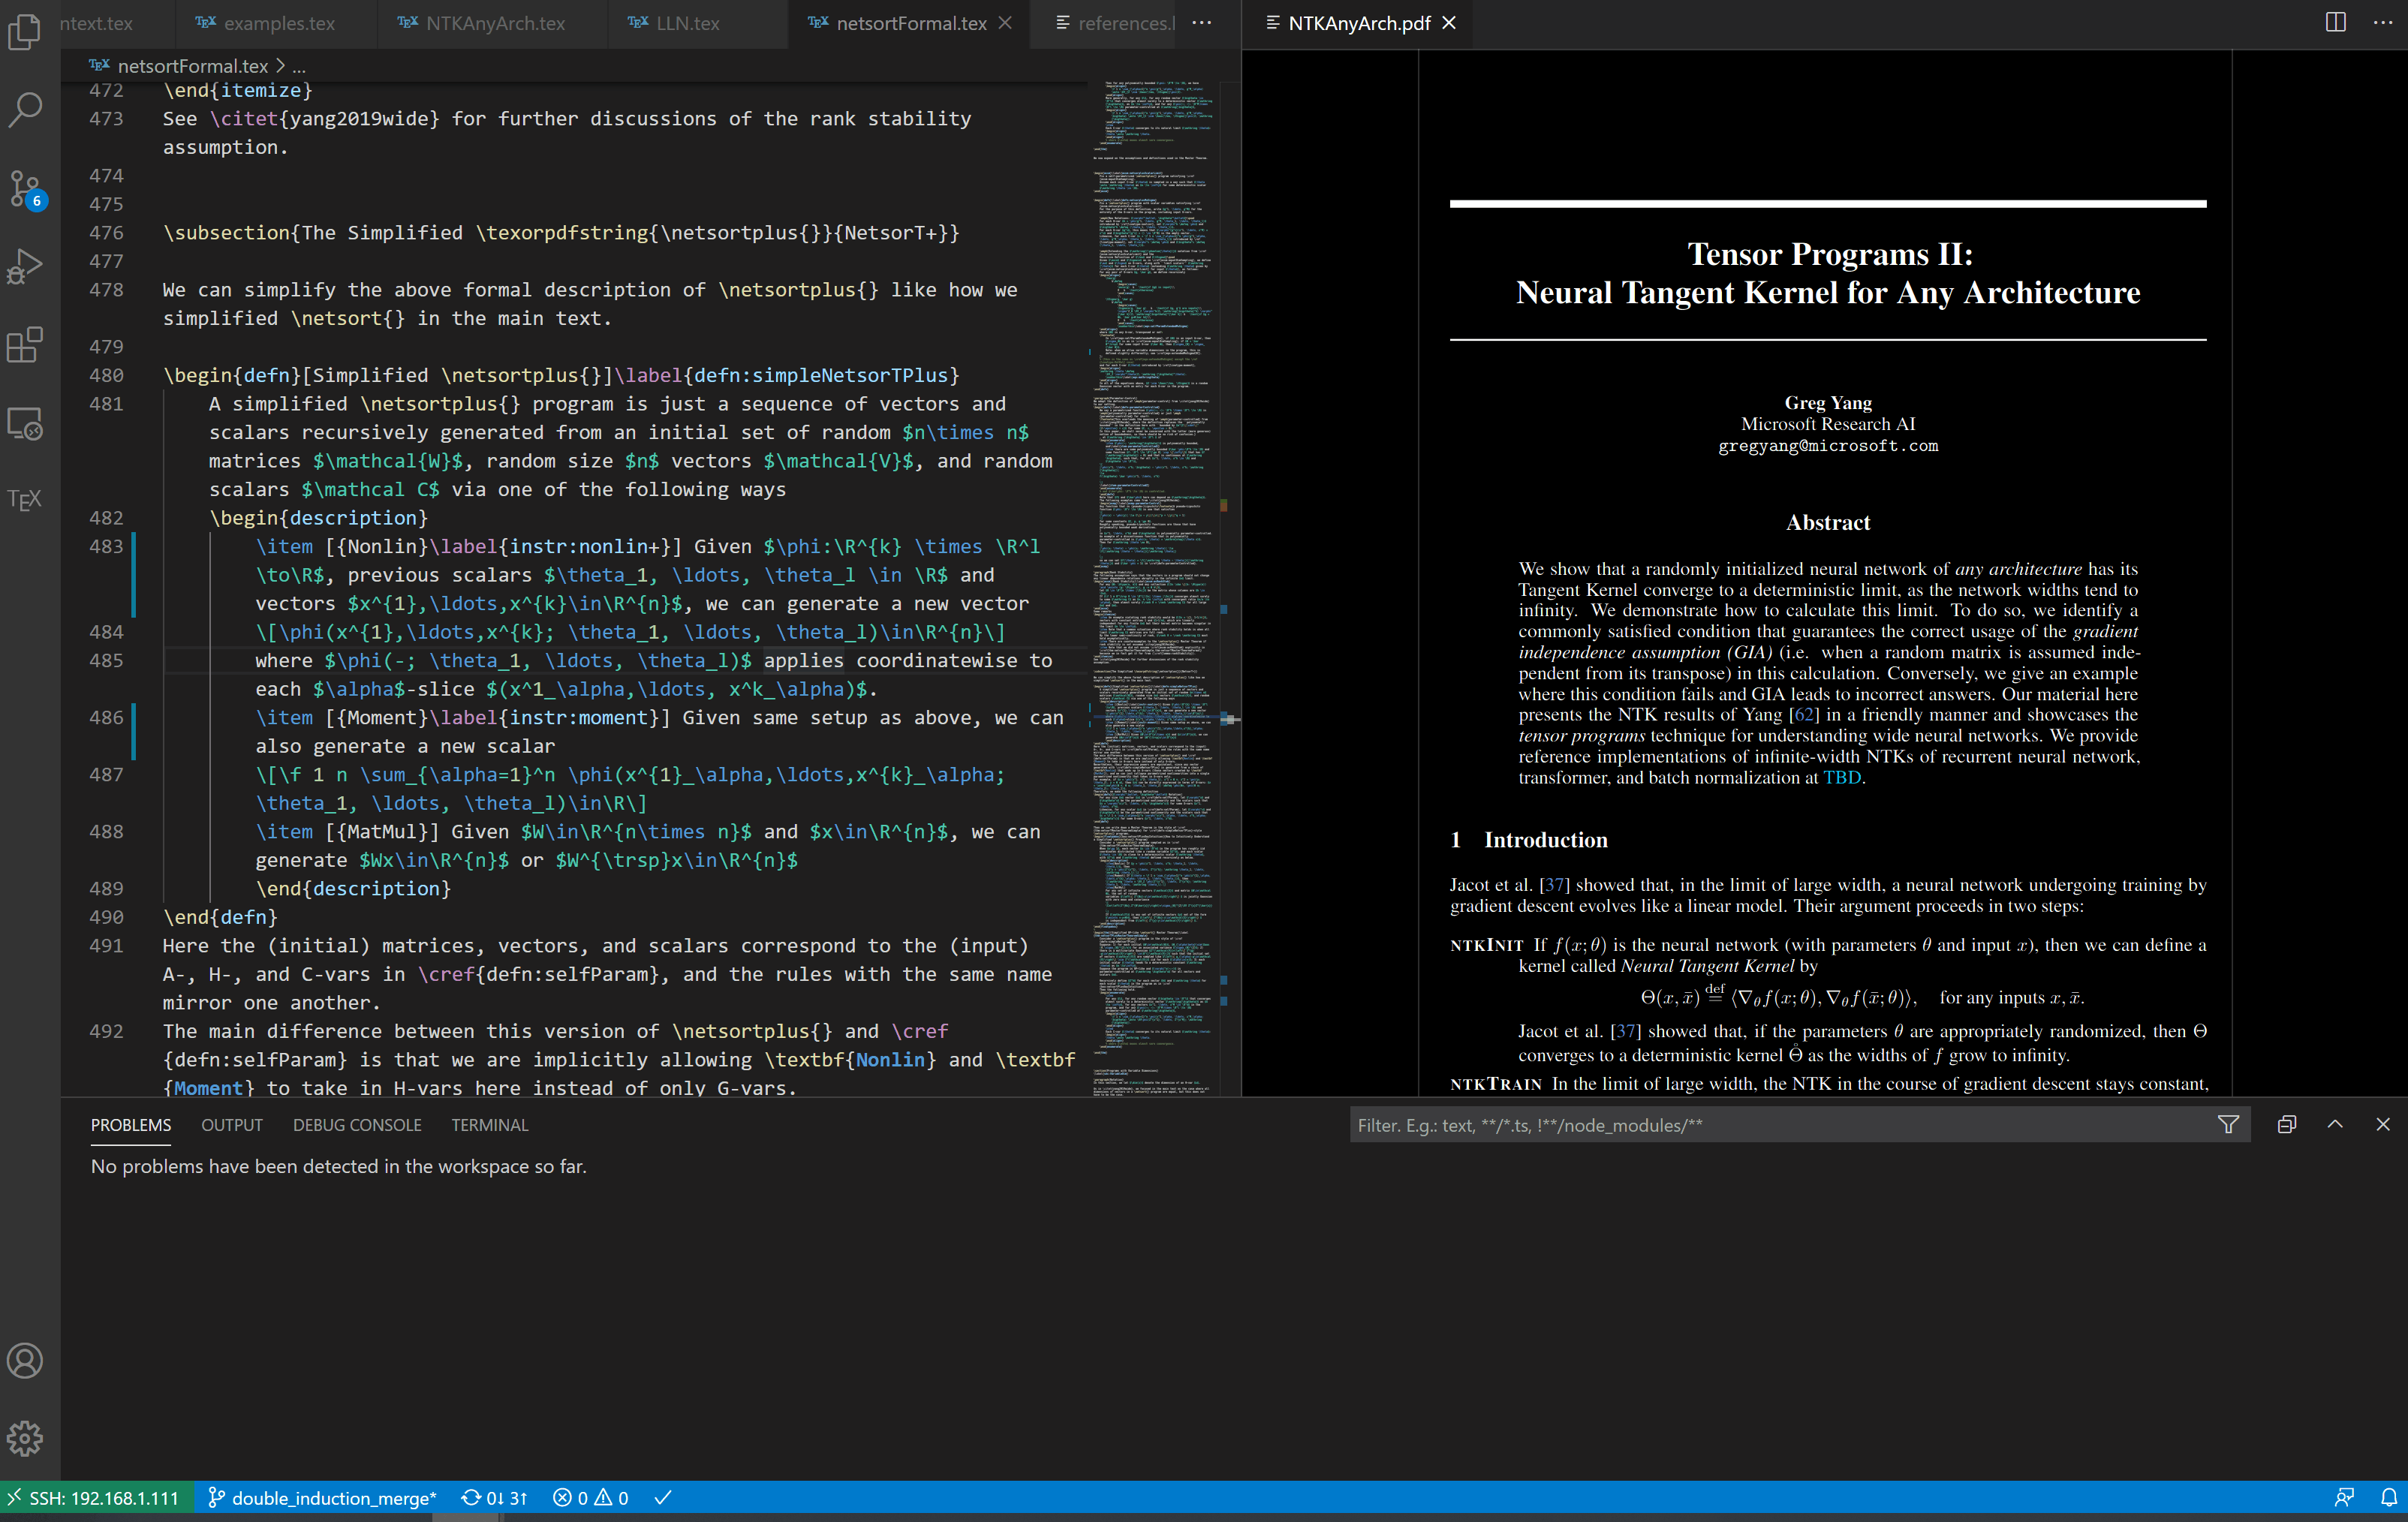Show more actions for left editor group
Screen dimensions: 2408x1522
(x=1202, y=23)
